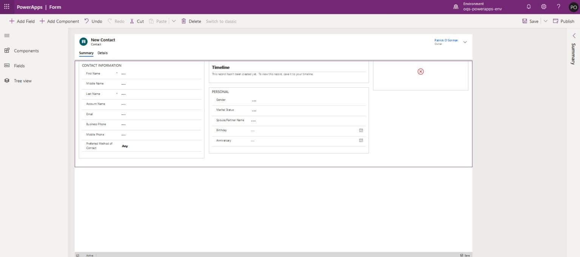Click Add Field in command bar
The height and width of the screenshot is (257, 580).
coord(22,21)
